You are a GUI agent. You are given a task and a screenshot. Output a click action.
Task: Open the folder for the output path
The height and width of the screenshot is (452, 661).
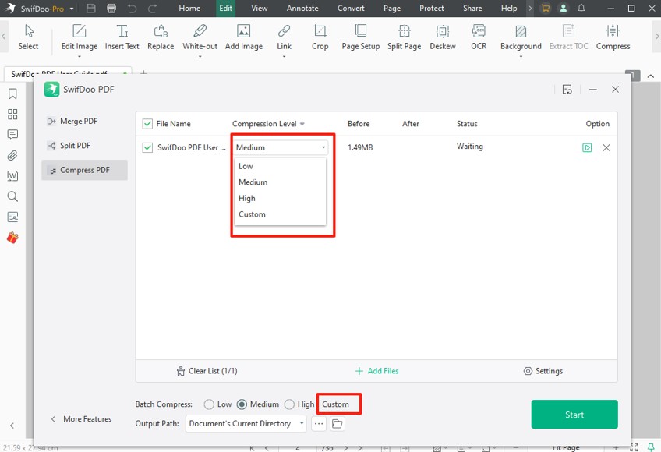pos(338,424)
